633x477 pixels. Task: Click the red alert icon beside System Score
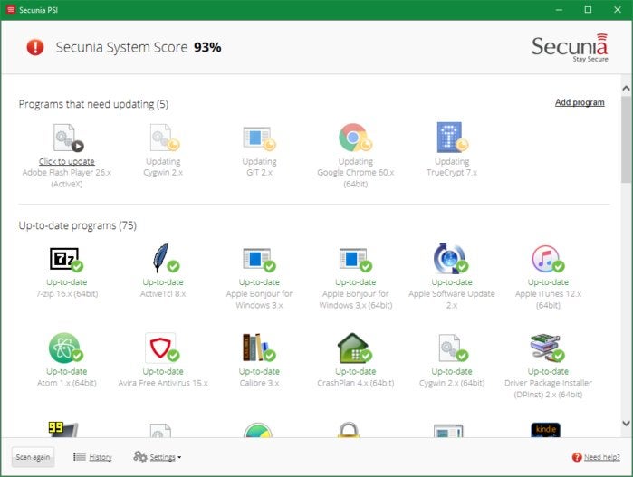pyautogui.click(x=35, y=47)
